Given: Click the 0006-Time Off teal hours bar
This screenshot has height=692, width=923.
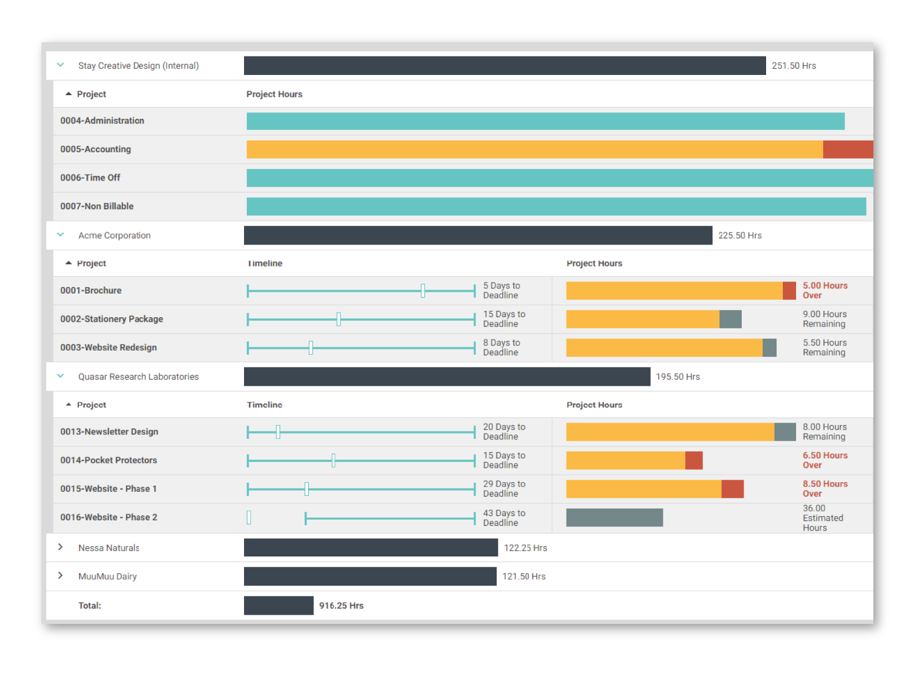Looking at the screenshot, I should 558,178.
